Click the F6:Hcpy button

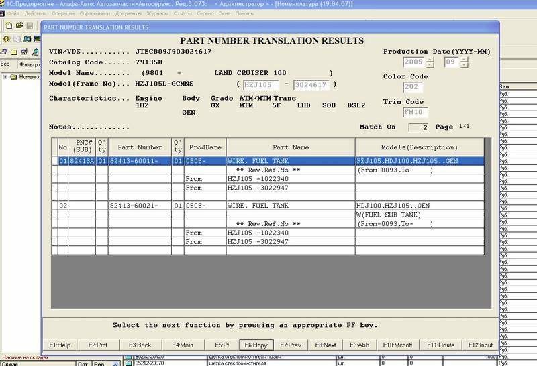click(256, 345)
